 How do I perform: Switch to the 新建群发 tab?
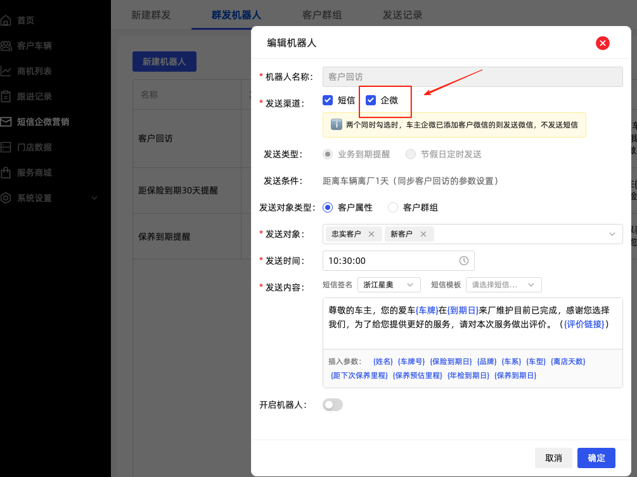click(x=151, y=15)
